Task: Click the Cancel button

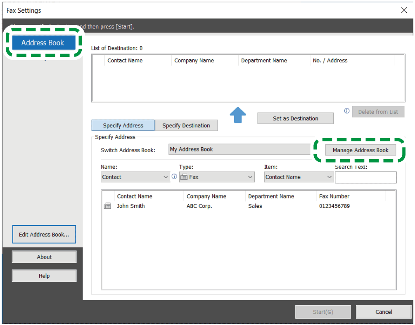Action: 384,312
